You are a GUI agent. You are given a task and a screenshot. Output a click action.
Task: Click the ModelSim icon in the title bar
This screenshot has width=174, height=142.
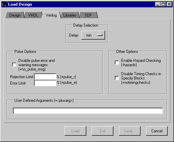coord(5,5)
